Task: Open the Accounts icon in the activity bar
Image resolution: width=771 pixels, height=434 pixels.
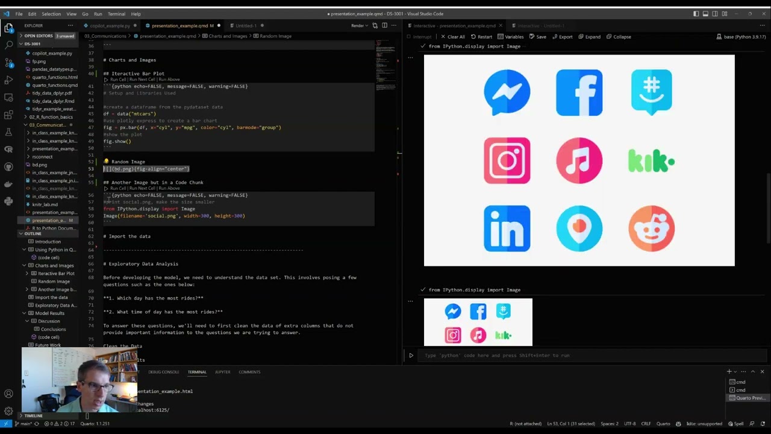Action: pos(8,394)
